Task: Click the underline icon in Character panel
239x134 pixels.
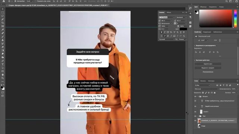Action: point(181,32)
